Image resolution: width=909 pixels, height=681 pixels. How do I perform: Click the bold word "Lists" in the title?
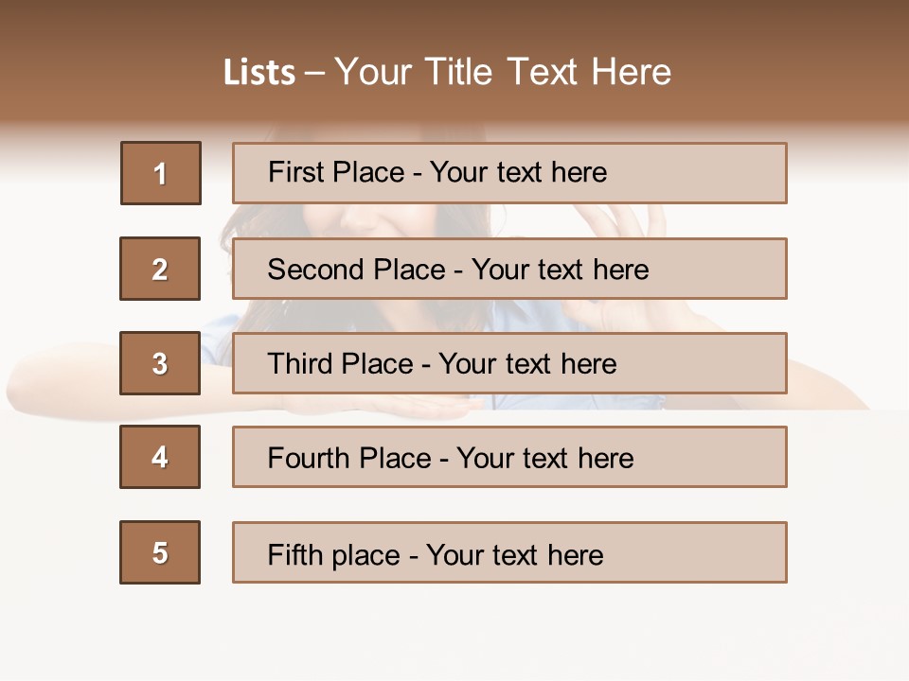click(259, 72)
